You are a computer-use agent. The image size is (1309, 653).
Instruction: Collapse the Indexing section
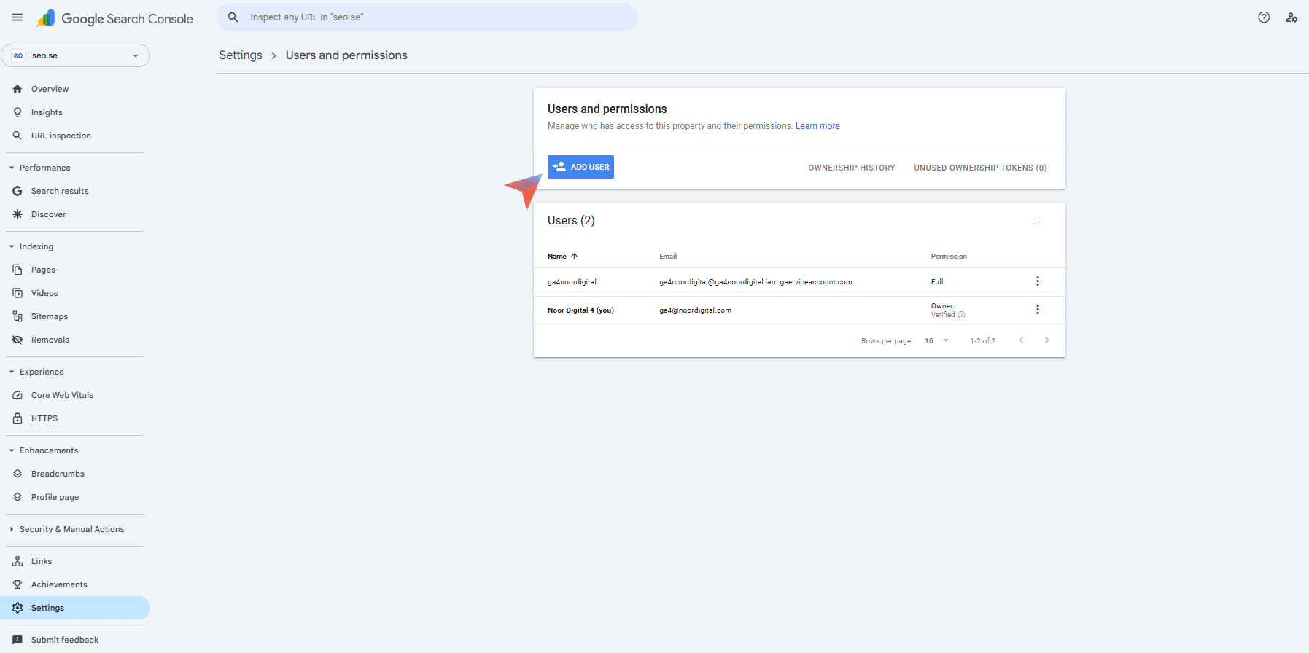pos(12,246)
